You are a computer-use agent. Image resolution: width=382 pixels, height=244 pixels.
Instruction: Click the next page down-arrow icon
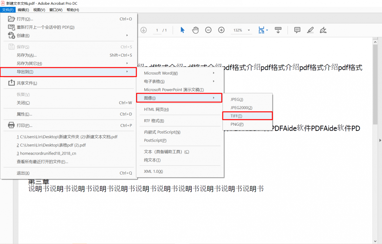coord(144,30)
